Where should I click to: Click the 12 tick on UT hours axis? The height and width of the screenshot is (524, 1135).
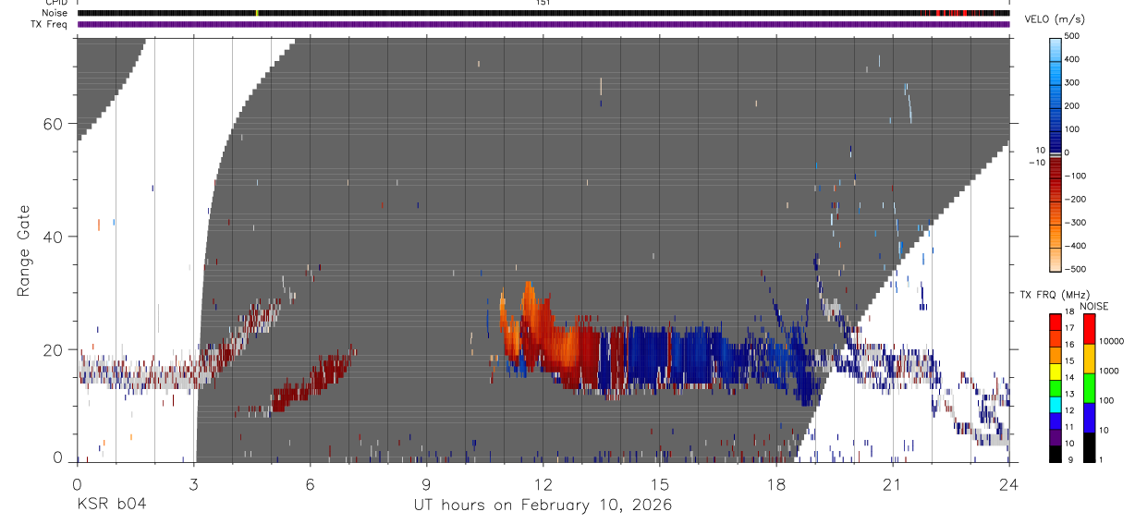tap(543, 484)
